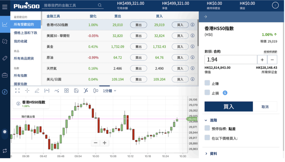Click the search instruments input field
Screen dimensions: 285x162
73,6
